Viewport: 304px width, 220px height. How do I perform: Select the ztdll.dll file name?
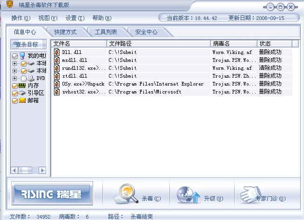pyautogui.click(x=74, y=76)
